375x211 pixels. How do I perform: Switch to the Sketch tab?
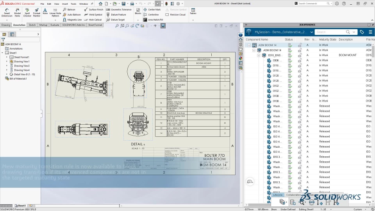coord(32,25)
